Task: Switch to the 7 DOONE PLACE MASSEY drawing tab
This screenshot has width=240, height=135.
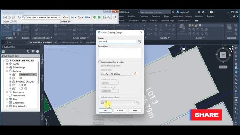Action: [x=41, y=42]
